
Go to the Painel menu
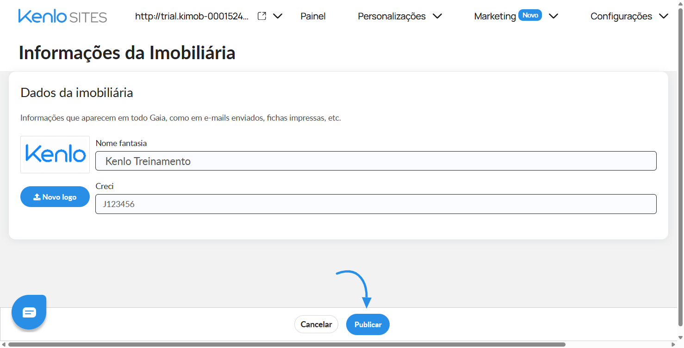(313, 16)
